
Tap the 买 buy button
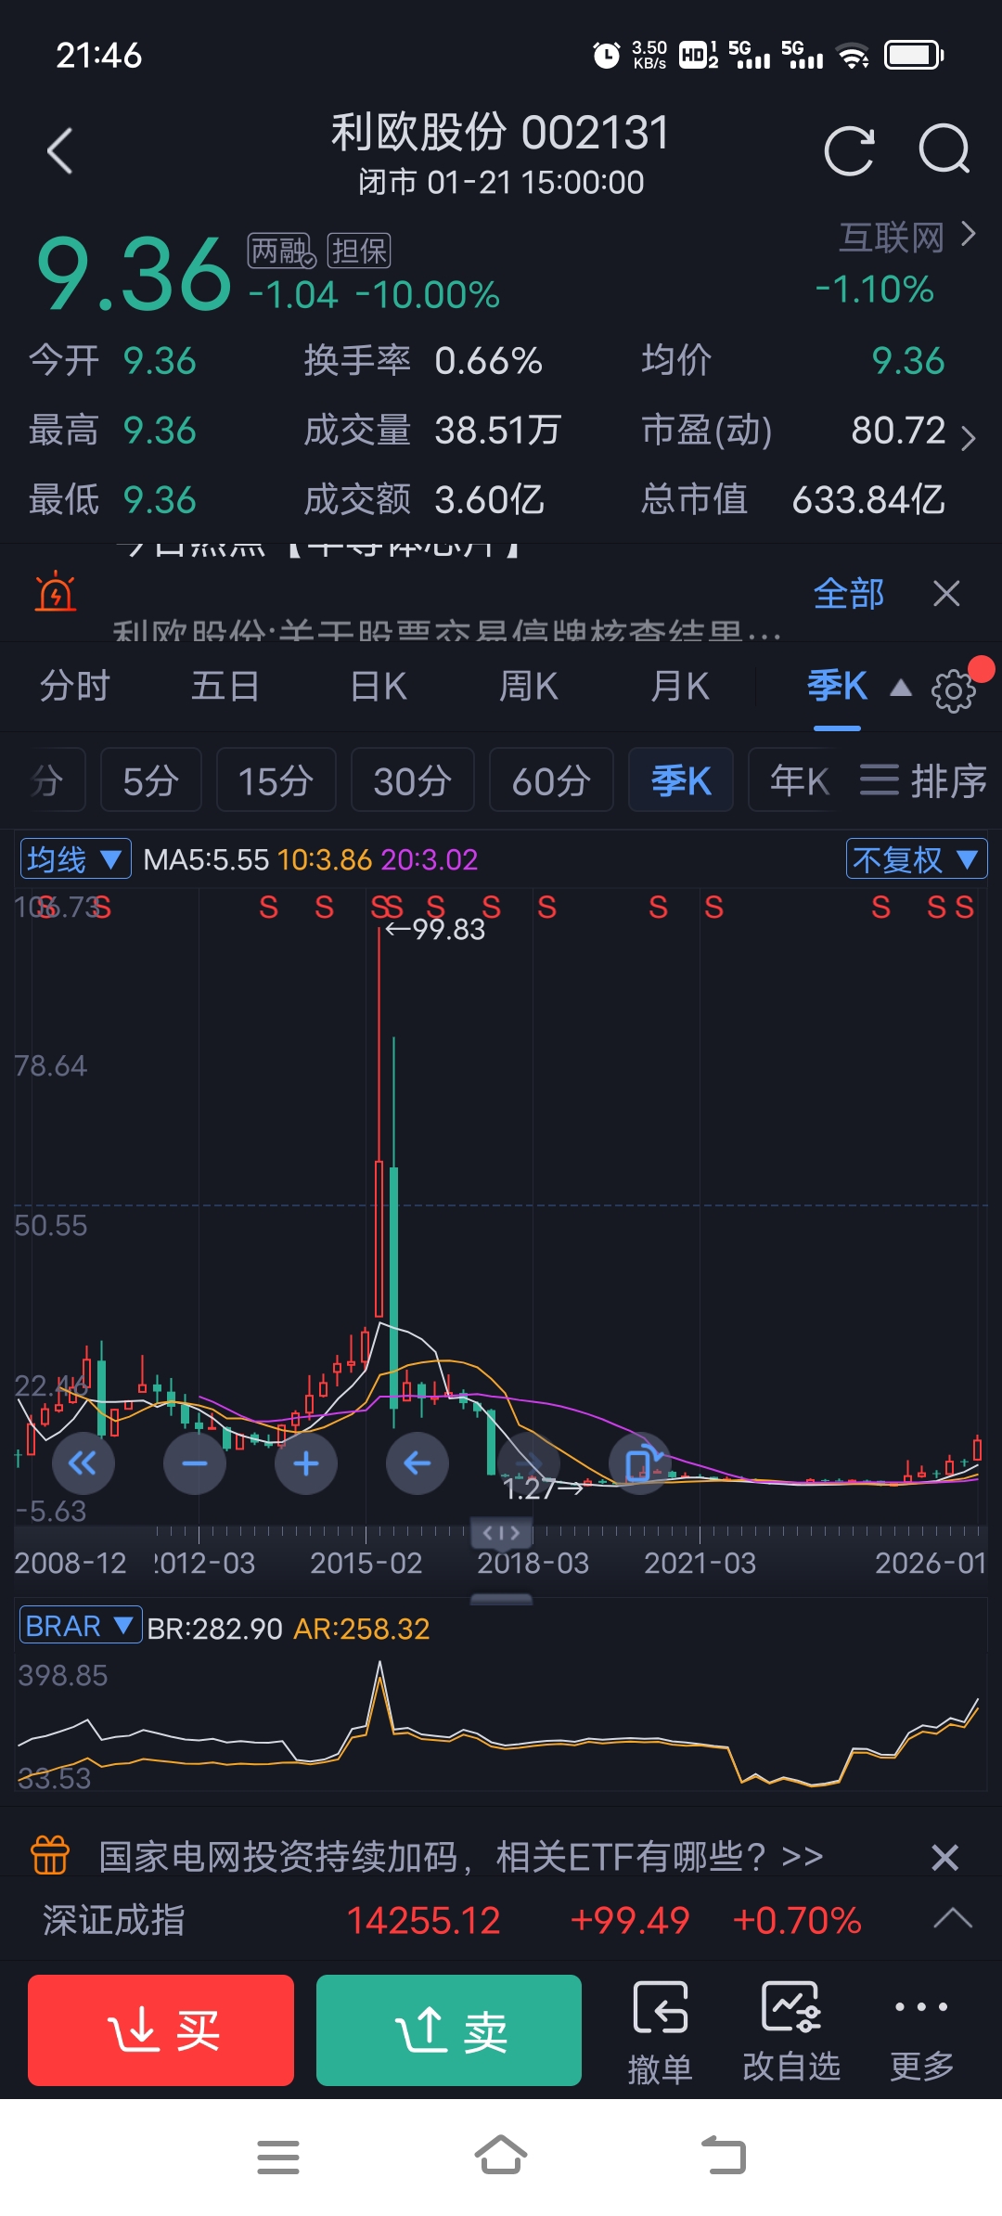pyautogui.click(x=161, y=2029)
